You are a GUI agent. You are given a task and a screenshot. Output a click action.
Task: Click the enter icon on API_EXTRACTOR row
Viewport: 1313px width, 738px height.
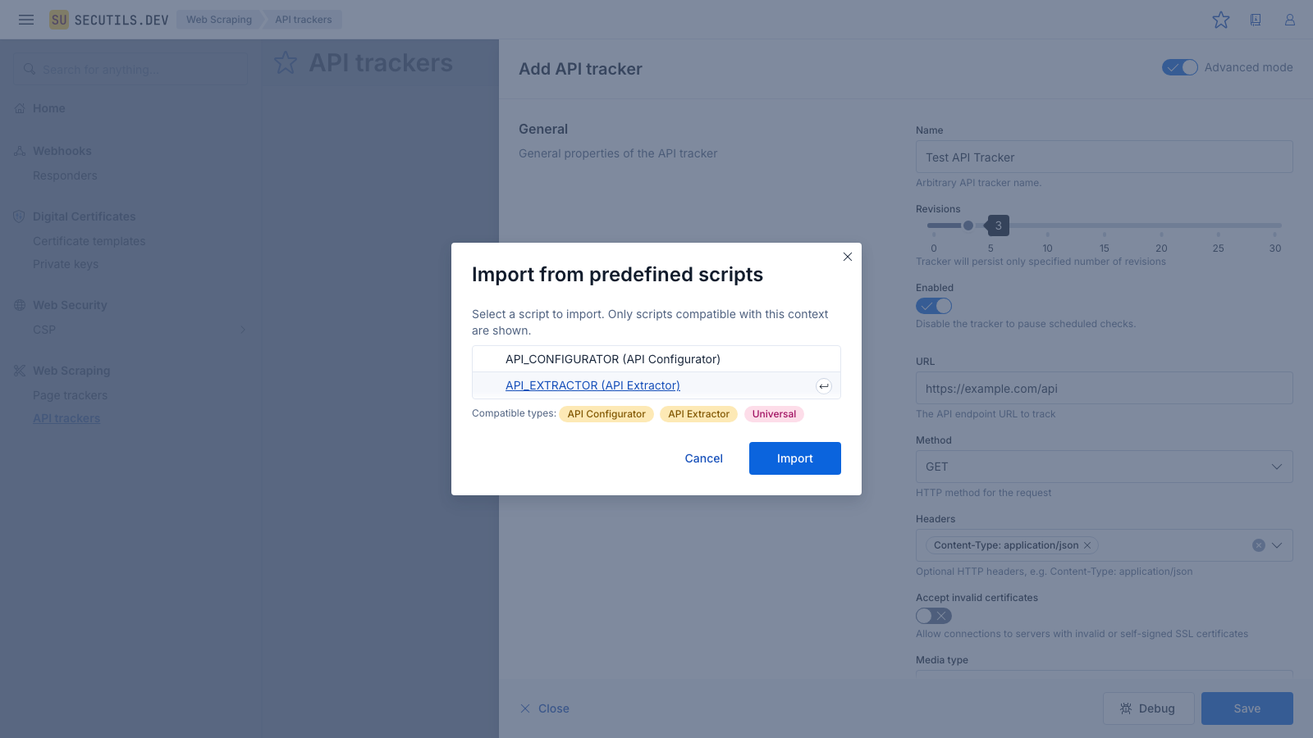point(824,386)
